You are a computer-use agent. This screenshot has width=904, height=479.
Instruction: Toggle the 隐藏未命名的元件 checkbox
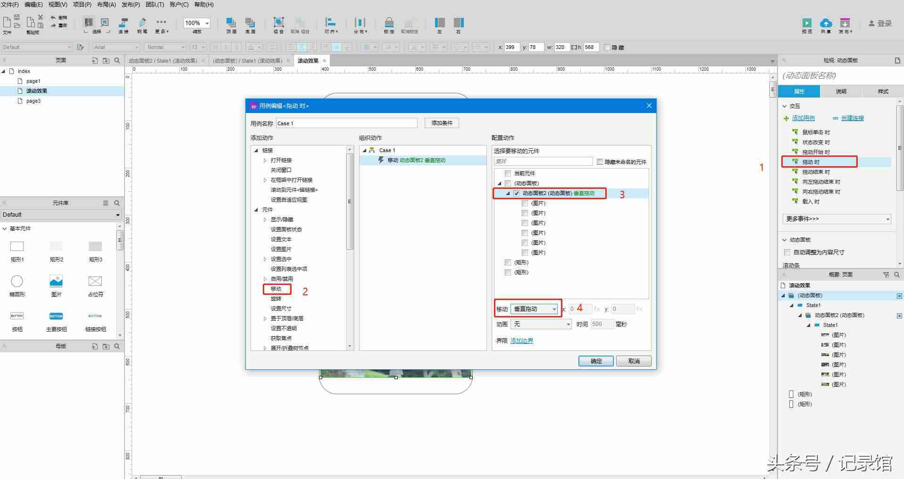pos(600,162)
